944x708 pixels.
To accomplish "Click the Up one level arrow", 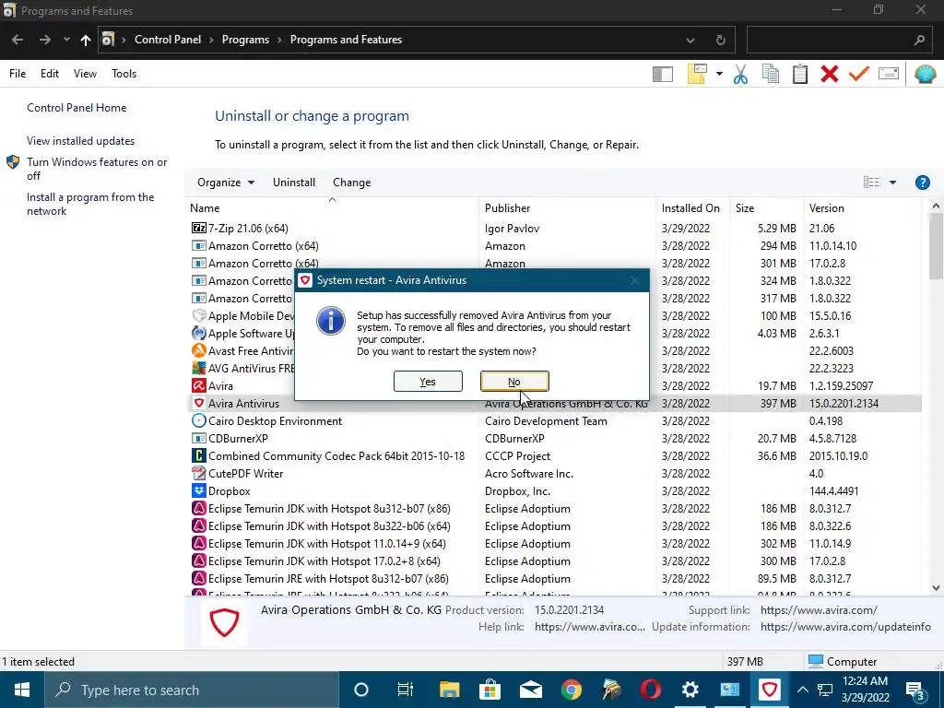I will tap(86, 40).
